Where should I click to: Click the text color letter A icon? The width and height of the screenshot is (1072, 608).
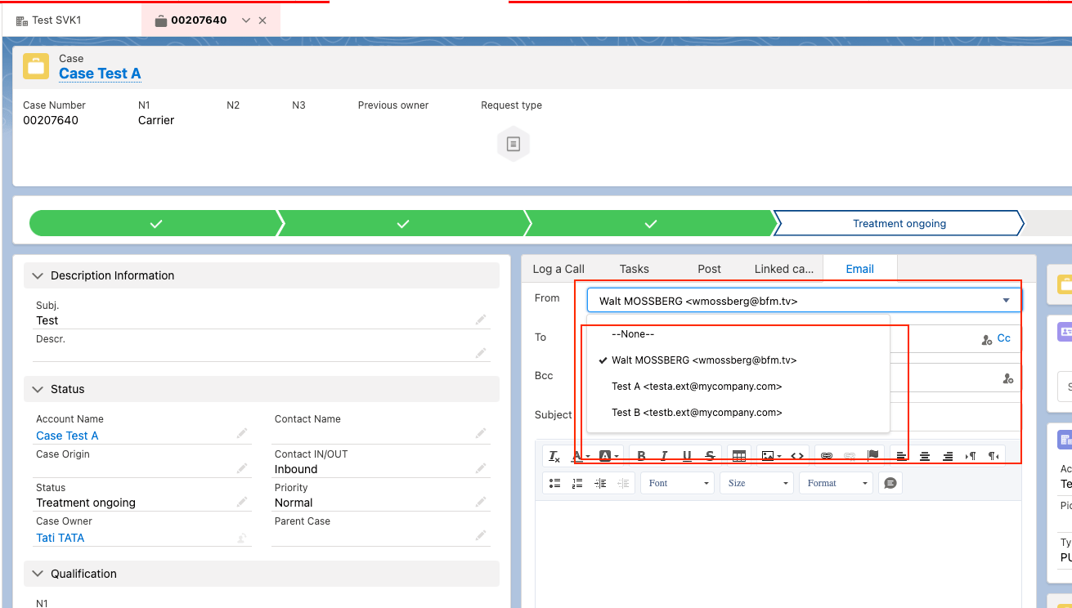pyautogui.click(x=577, y=456)
